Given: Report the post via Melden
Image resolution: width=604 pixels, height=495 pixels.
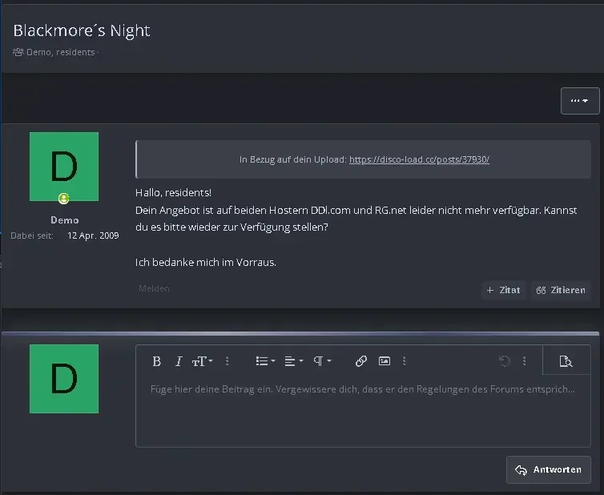Looking at the screenshot, I should click(154, 288).
